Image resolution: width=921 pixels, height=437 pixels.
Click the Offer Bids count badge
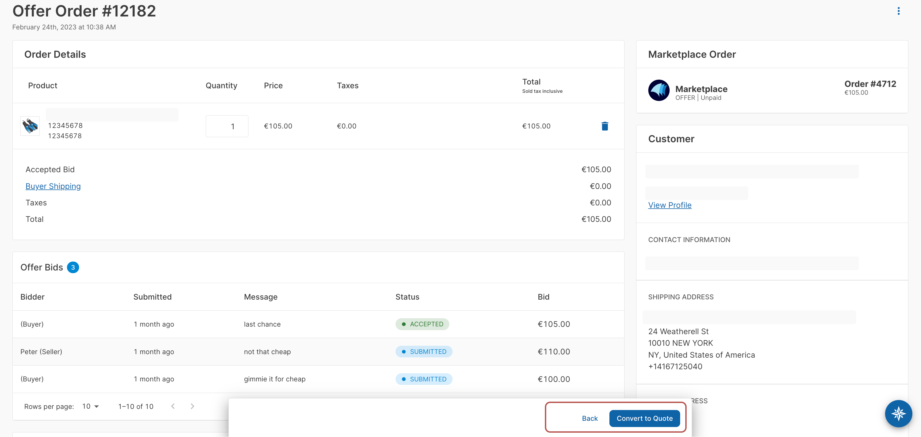(x=73, y=267)
